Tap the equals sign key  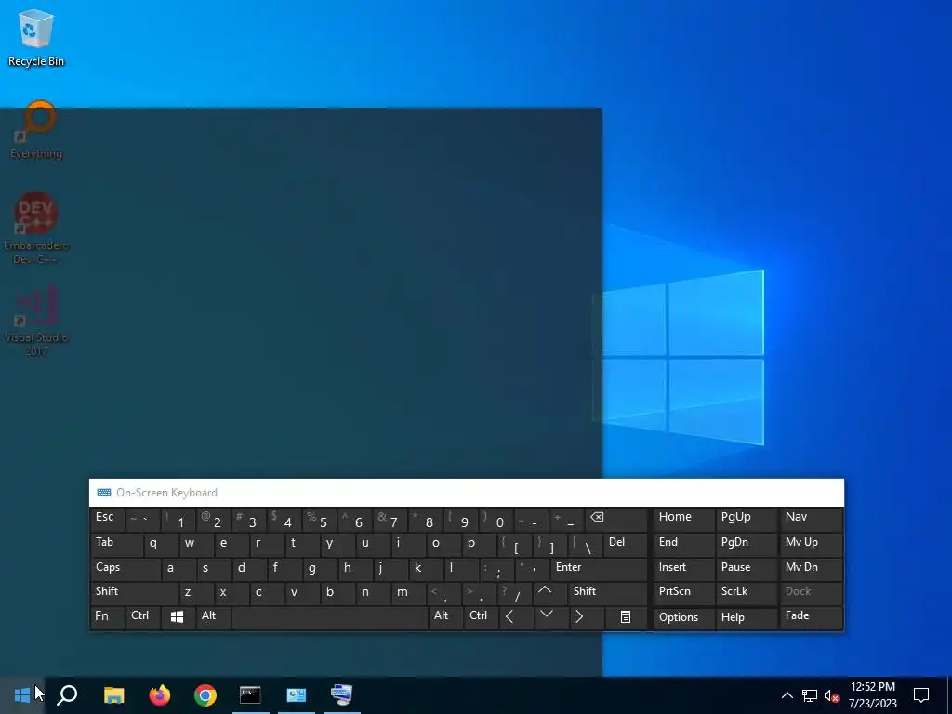coord(566,520)
